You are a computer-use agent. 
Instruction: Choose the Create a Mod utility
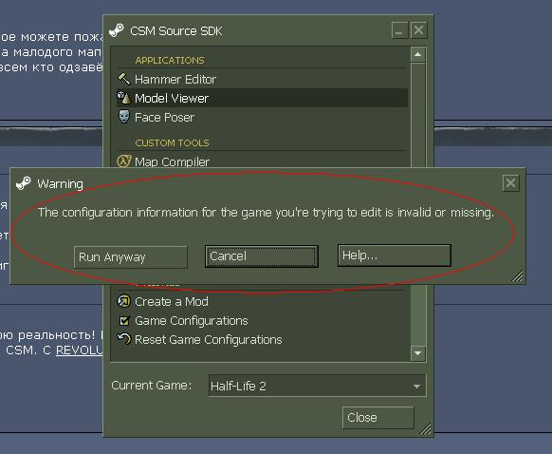tap(262, 302)
